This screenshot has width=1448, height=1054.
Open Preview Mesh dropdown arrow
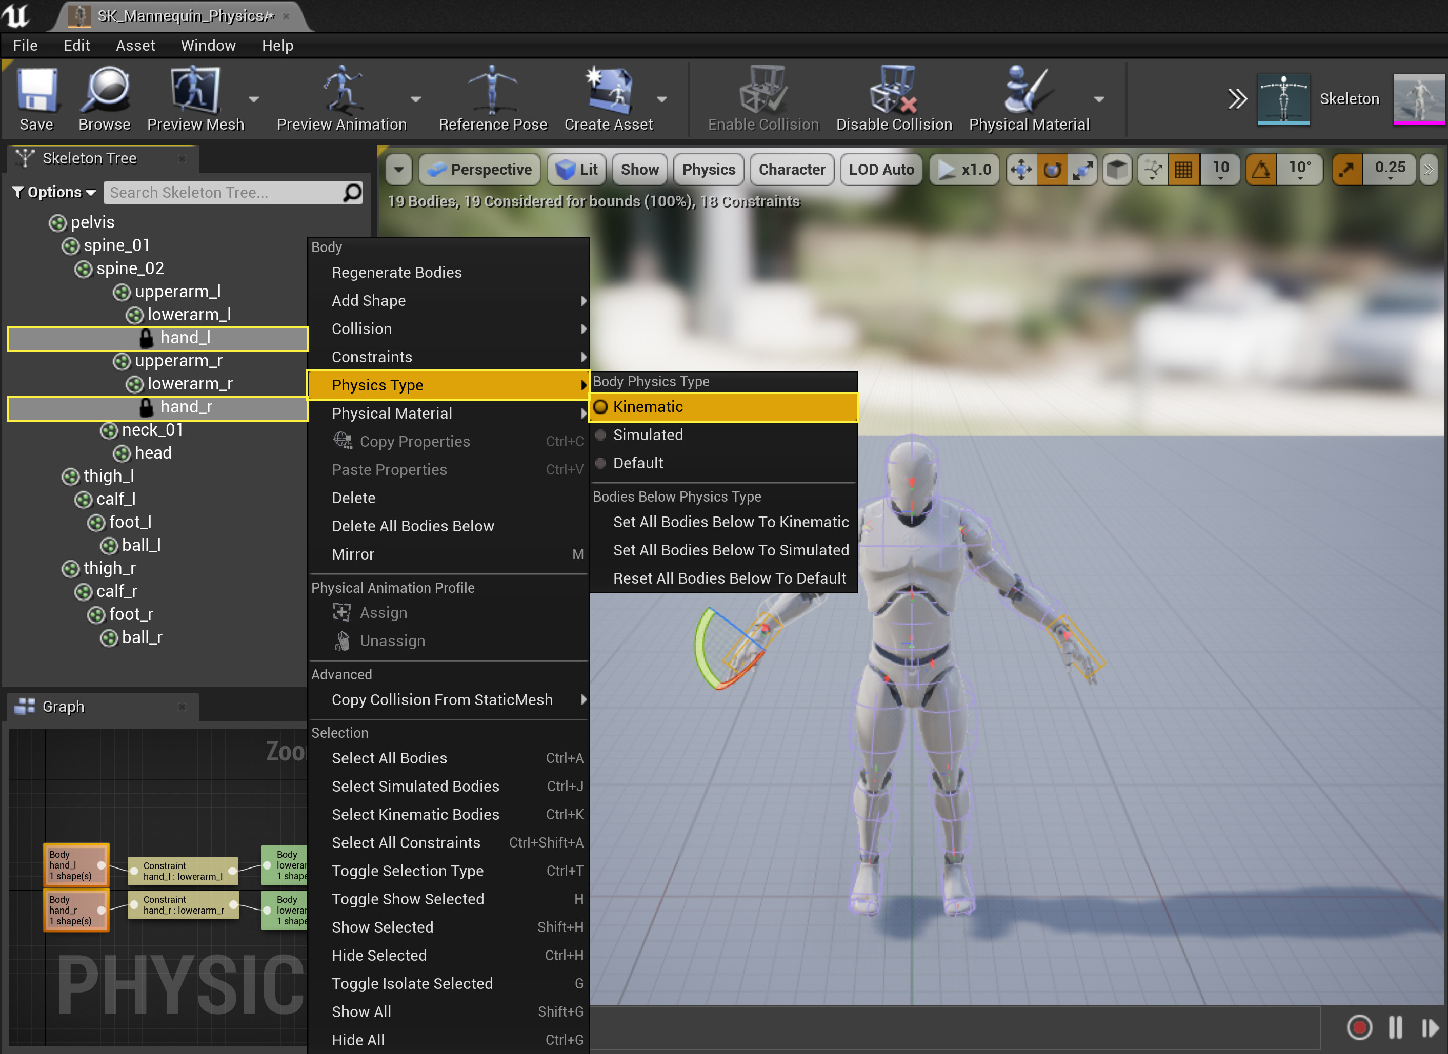[253, 99]
